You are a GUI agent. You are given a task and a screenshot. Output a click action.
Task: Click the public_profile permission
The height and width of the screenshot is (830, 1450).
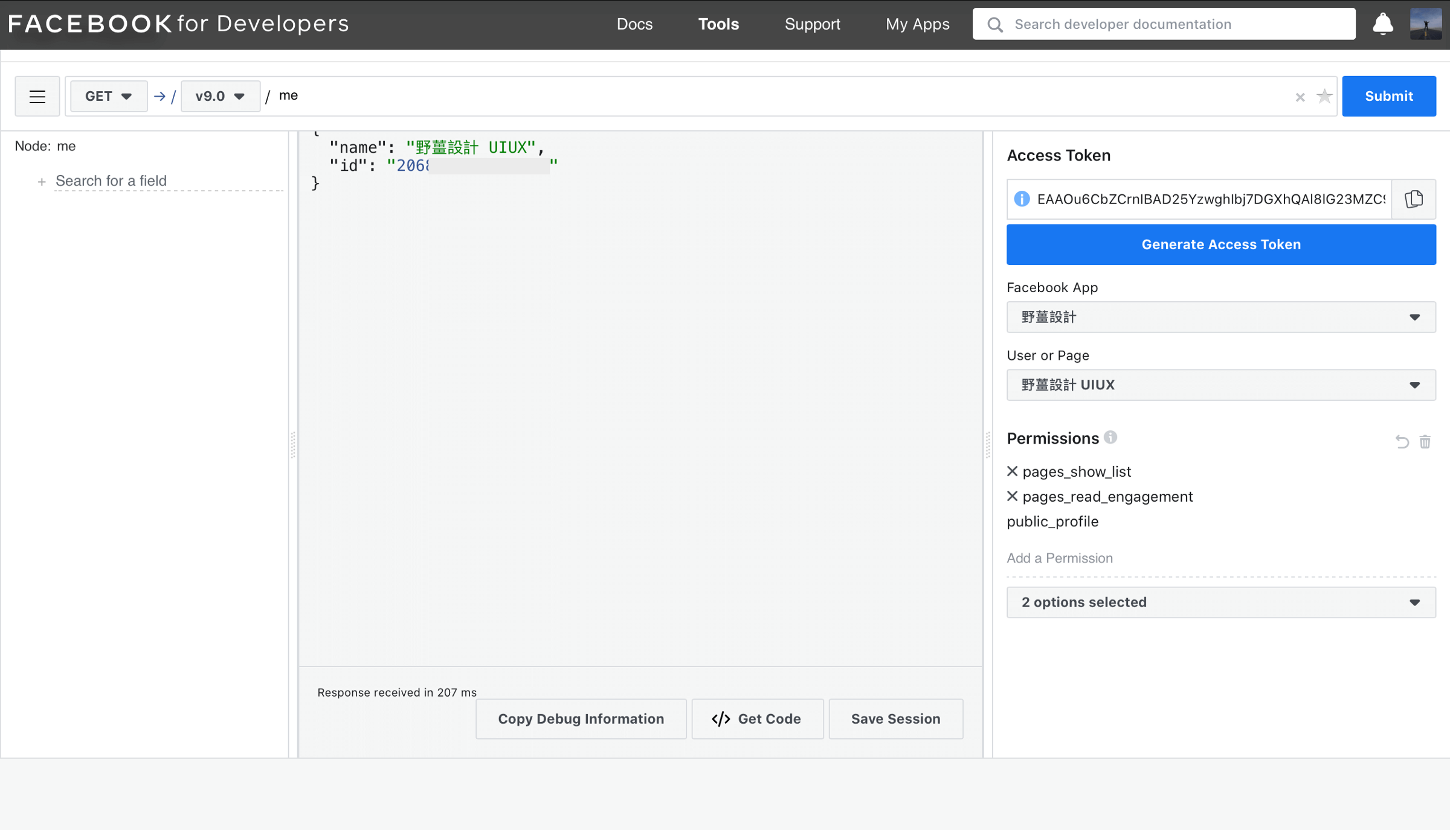1052,522
